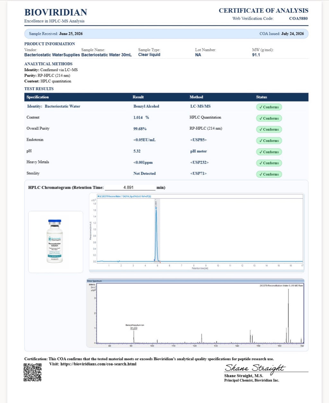Click the Specification column header
329x403 pixels.
point(38,97)
